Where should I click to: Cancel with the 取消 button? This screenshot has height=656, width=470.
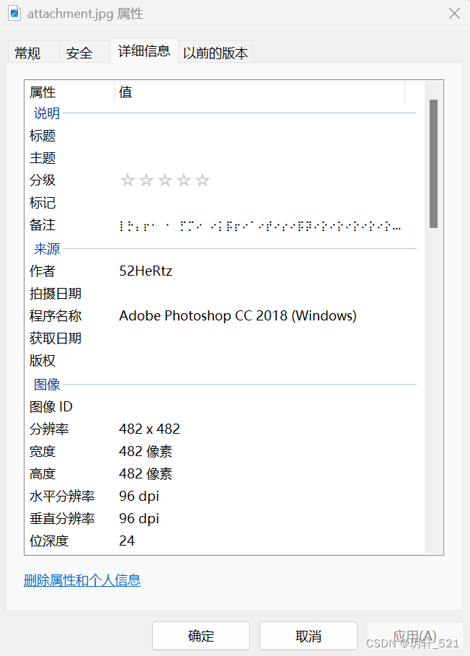coord(309,636)
